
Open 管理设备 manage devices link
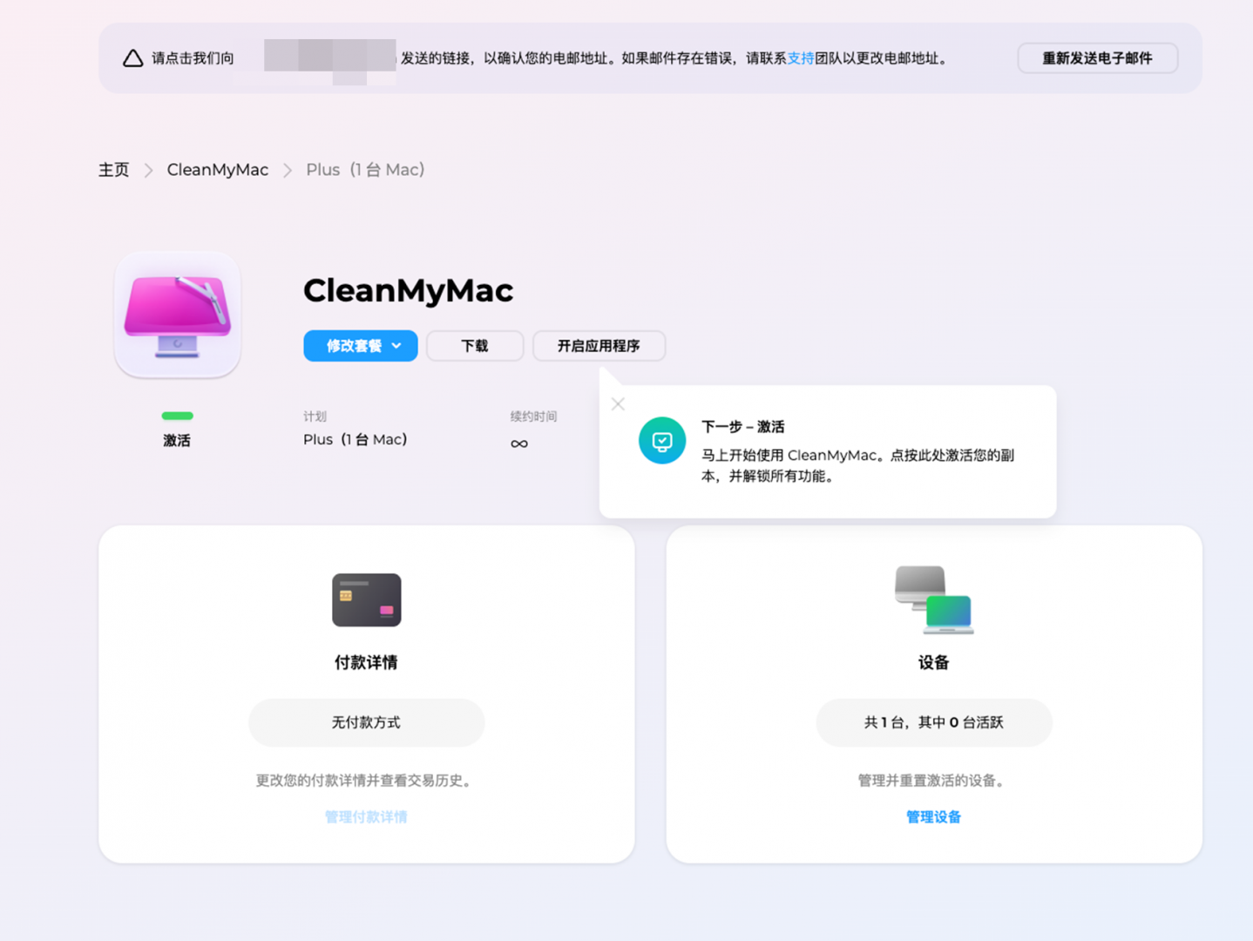[x=934, y=817]
